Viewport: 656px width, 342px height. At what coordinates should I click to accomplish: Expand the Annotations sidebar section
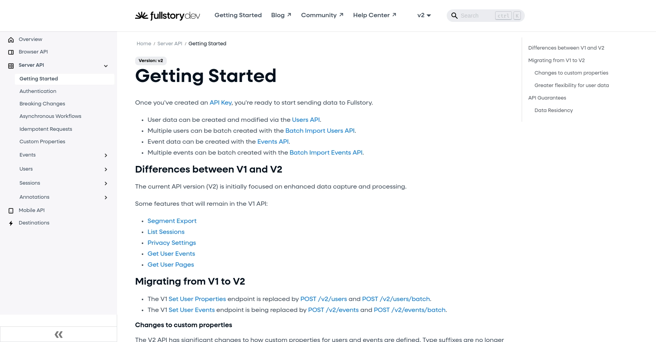point(106,198)
